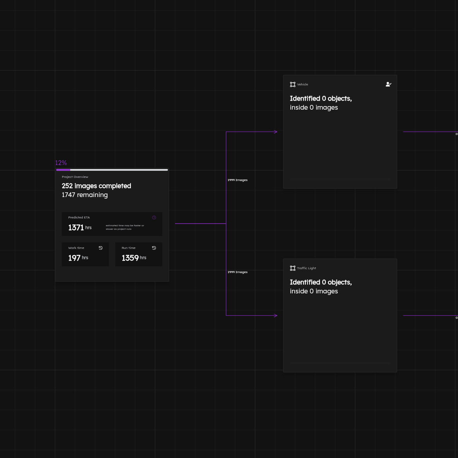Click the purple 12% progress label

[61, 163]
